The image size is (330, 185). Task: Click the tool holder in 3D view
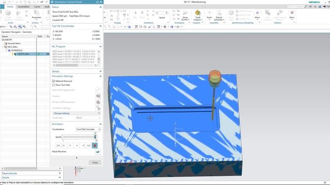point(214,79)
